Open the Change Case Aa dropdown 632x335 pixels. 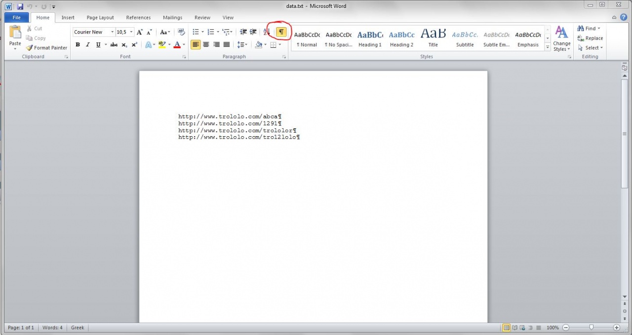[165, 32]
